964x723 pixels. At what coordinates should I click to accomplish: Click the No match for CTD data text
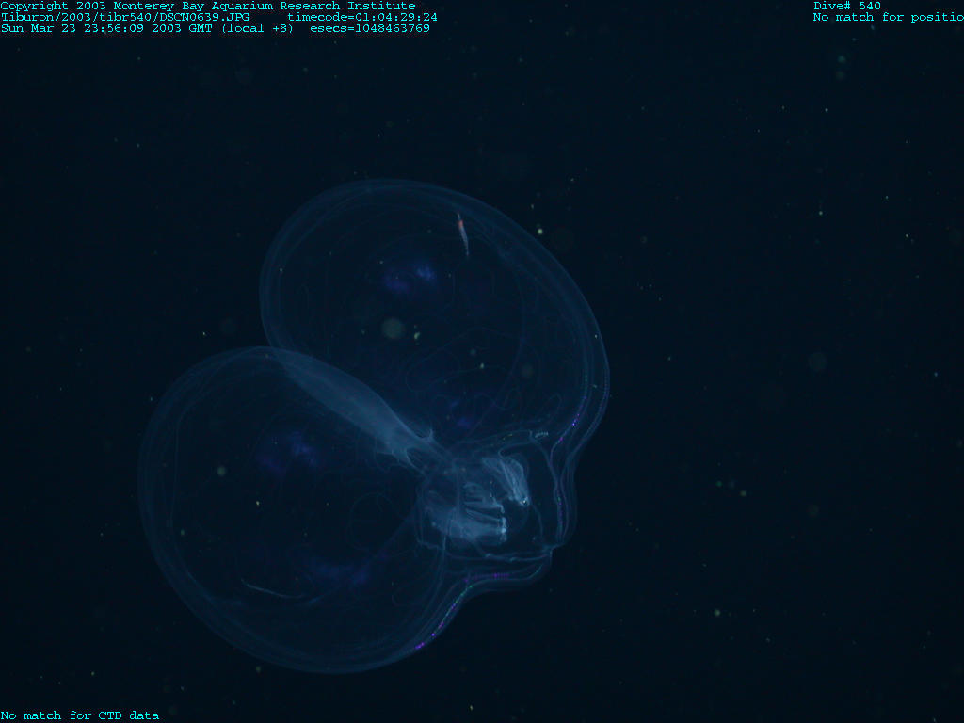pyautogui.click(x=80, y=715)
